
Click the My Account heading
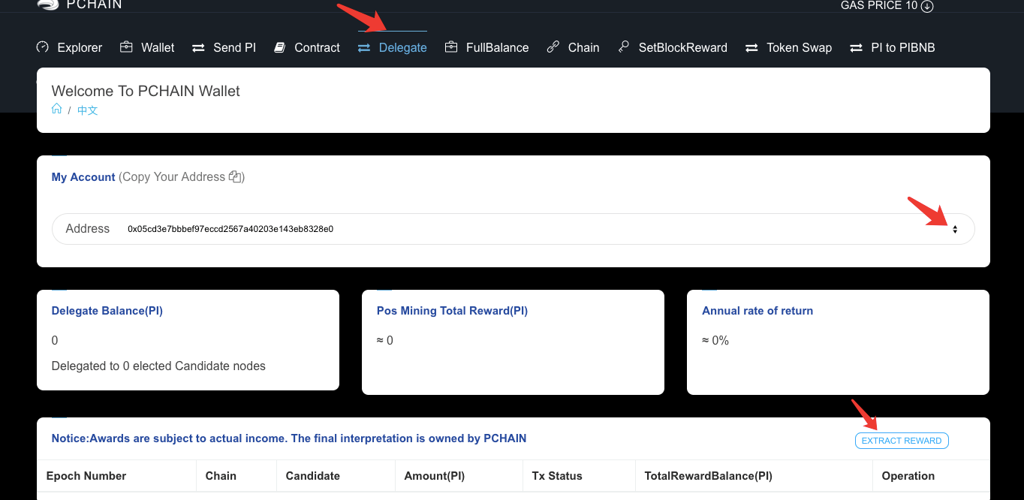pyautogui.click(x=83, y=177)
